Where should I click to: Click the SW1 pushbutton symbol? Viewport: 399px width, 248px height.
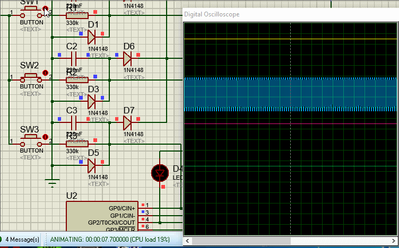31,12
